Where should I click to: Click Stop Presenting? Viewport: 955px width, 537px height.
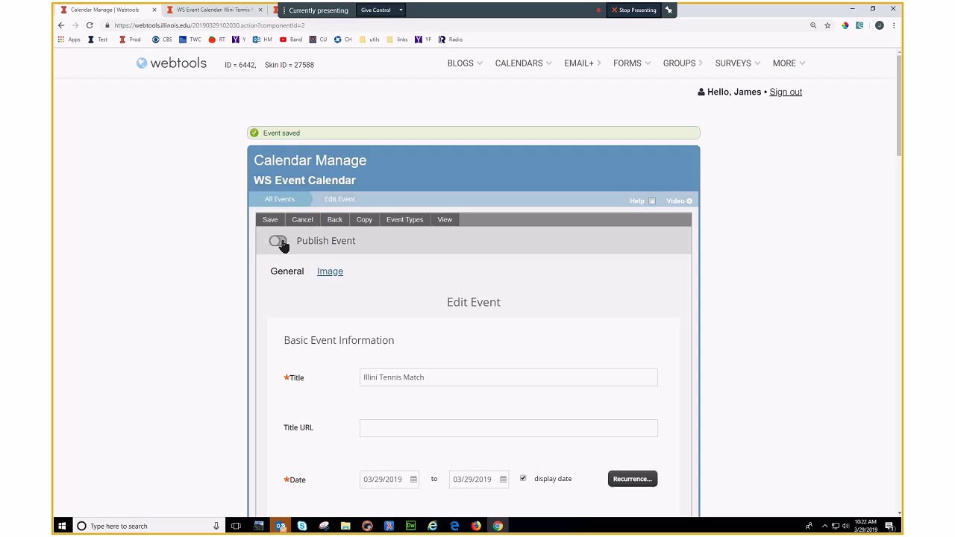click(x=633, y=10)
